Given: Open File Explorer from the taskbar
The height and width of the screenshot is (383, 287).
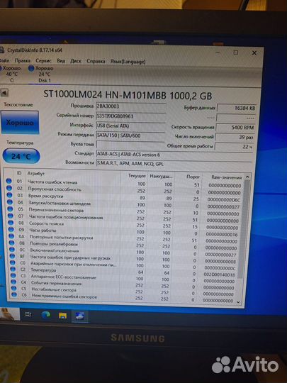Looking at the screenshot, I should point(63,316).
